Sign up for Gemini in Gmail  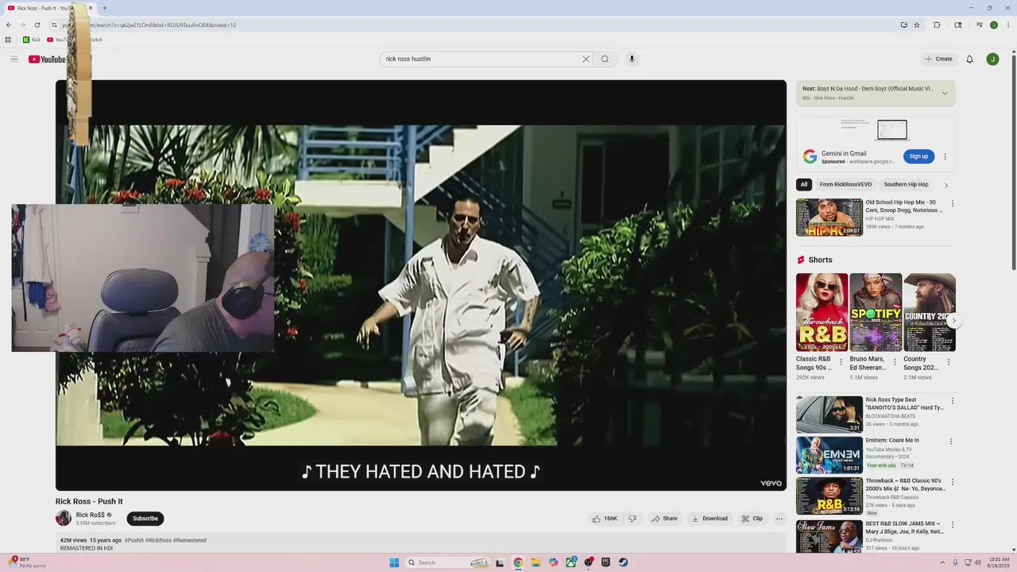coord(918,157)
